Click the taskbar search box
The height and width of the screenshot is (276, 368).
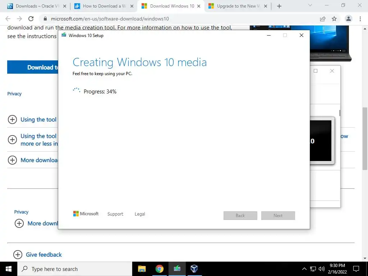point(75,269)
